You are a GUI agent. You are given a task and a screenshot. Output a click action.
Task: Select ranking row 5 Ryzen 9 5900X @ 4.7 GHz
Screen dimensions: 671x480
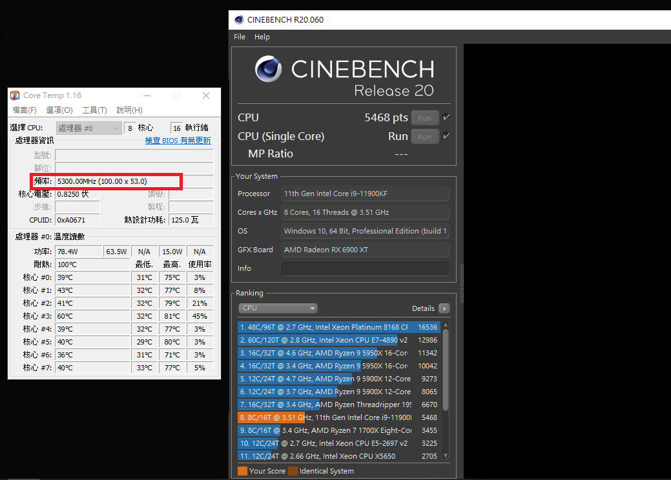pyautogui.click(x=339, y=379)
